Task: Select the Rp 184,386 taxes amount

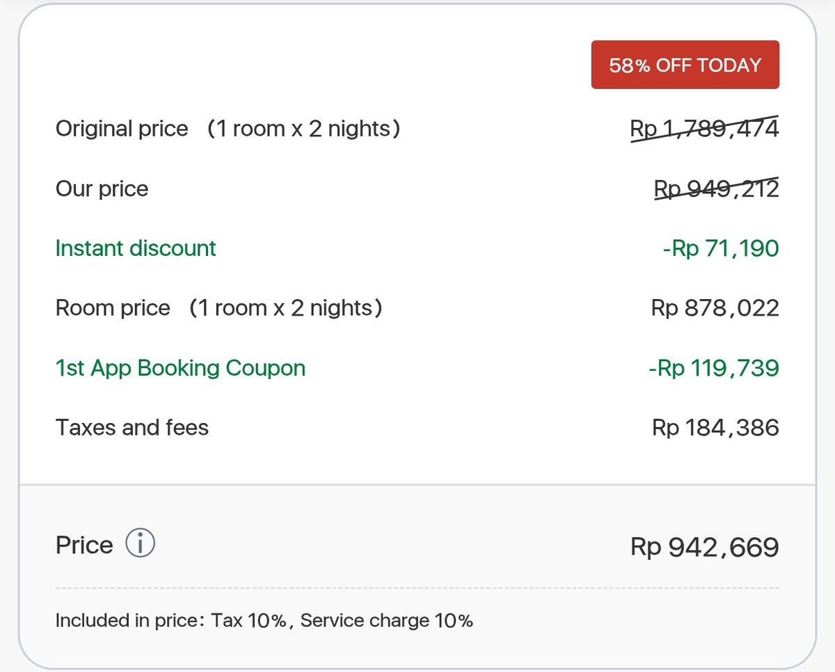Action: click(x=715, y=427)
